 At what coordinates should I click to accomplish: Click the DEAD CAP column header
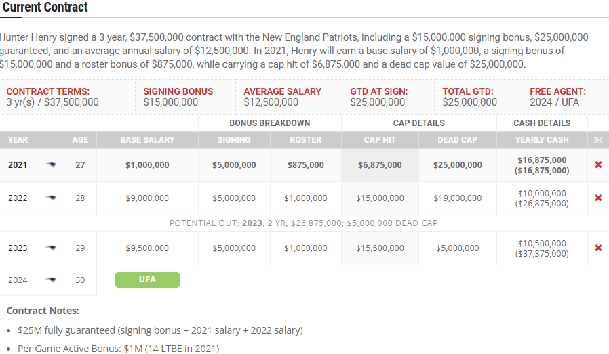coord(458,140)
